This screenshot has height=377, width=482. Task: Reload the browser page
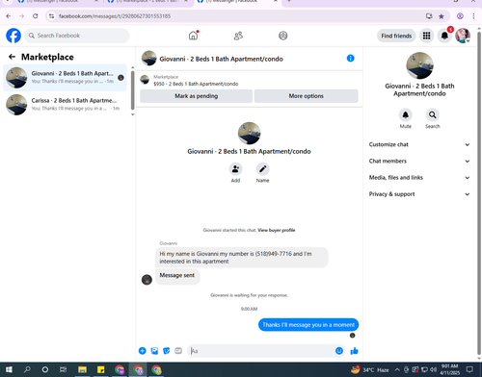pos(36,16)
